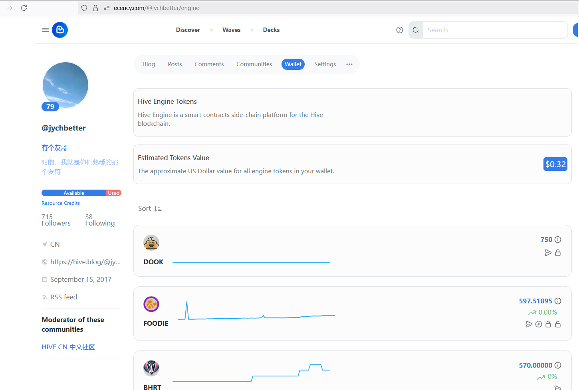
Task: Open the help question mark icon
Action: (400, 30)
